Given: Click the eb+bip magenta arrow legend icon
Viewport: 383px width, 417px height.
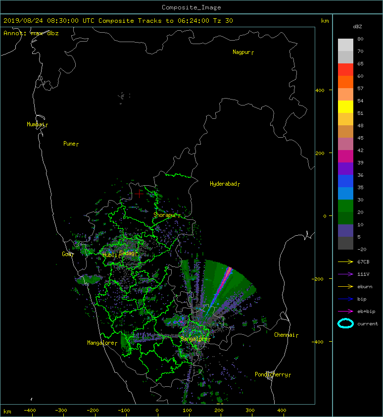Looking at the screenshot, I should click(x=345, y=312).
